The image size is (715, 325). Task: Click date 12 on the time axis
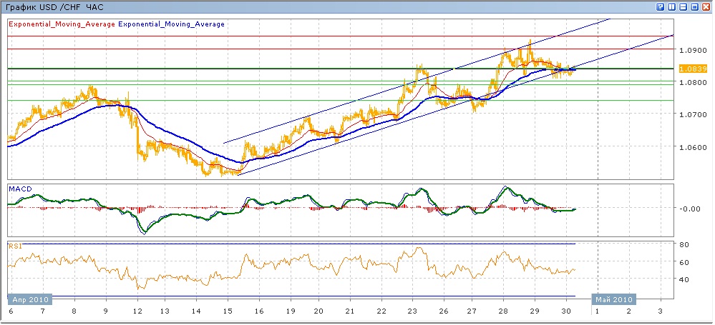pyautogui.click(x=135, y=312)
